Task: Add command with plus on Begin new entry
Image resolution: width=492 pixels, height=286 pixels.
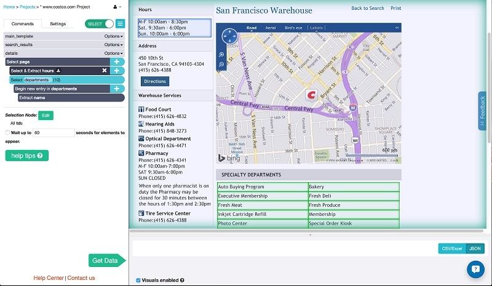Action: (x=117, y=89)
